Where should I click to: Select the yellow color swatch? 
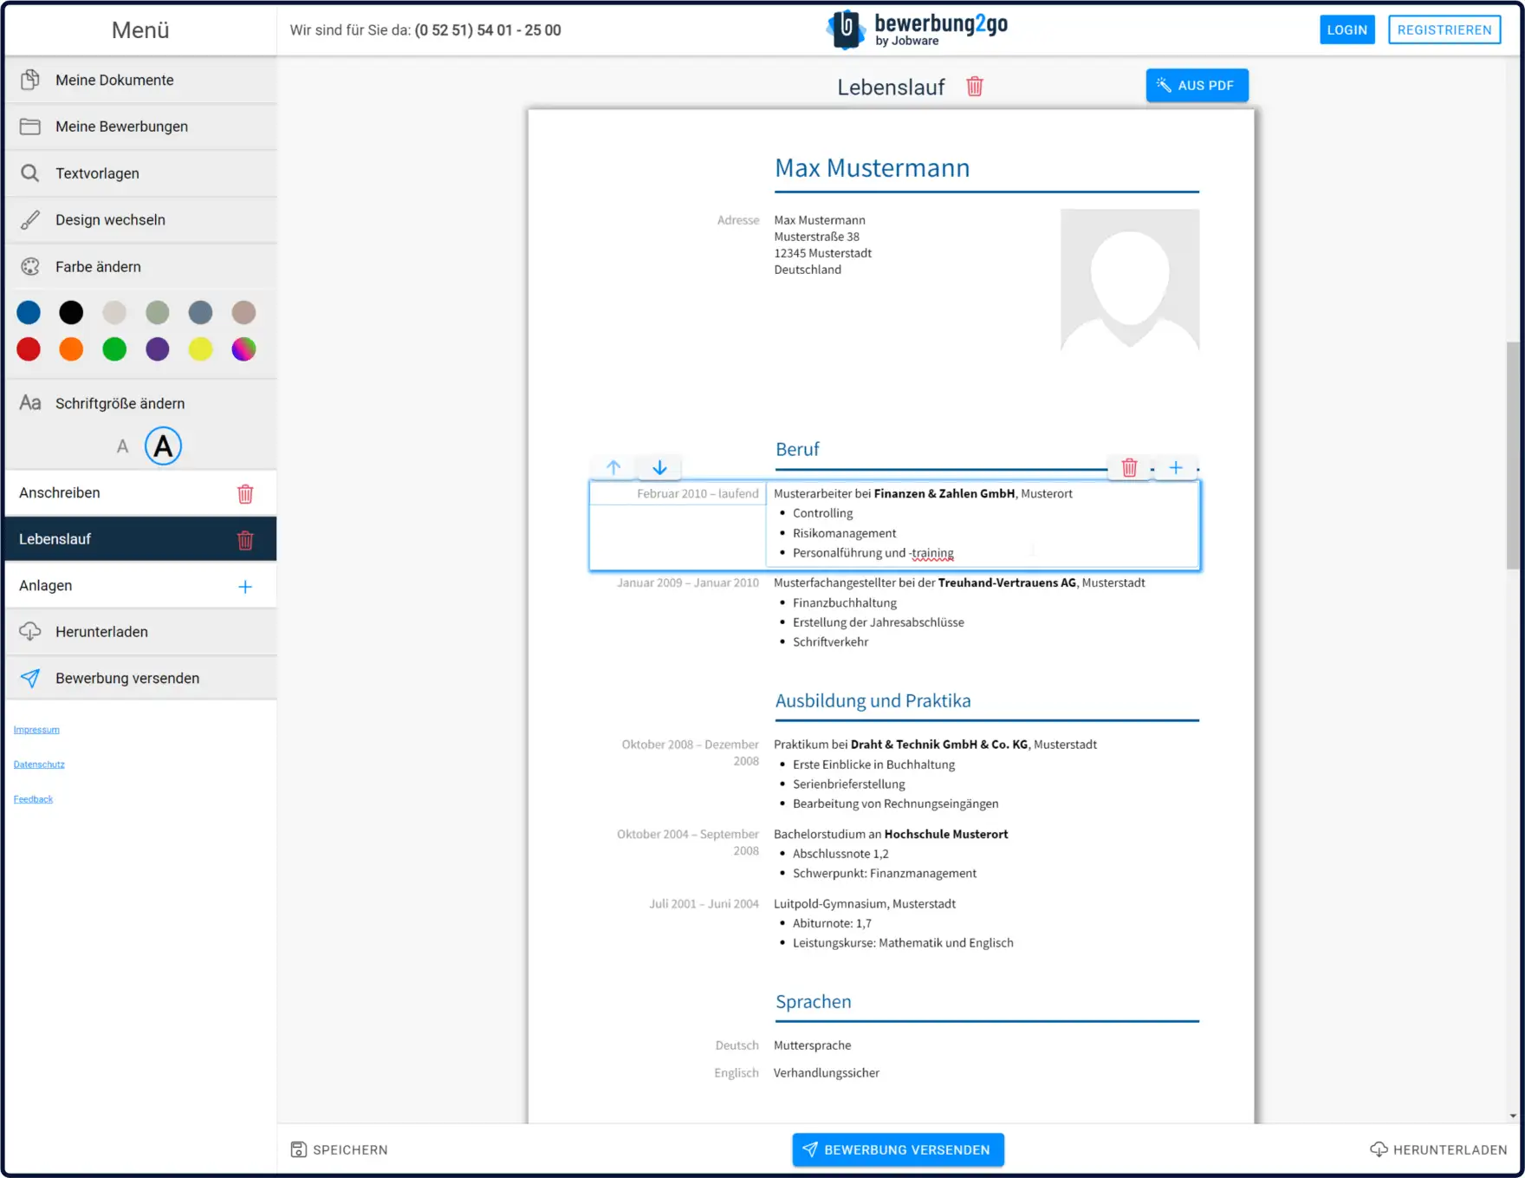click(x=200, y=349)
